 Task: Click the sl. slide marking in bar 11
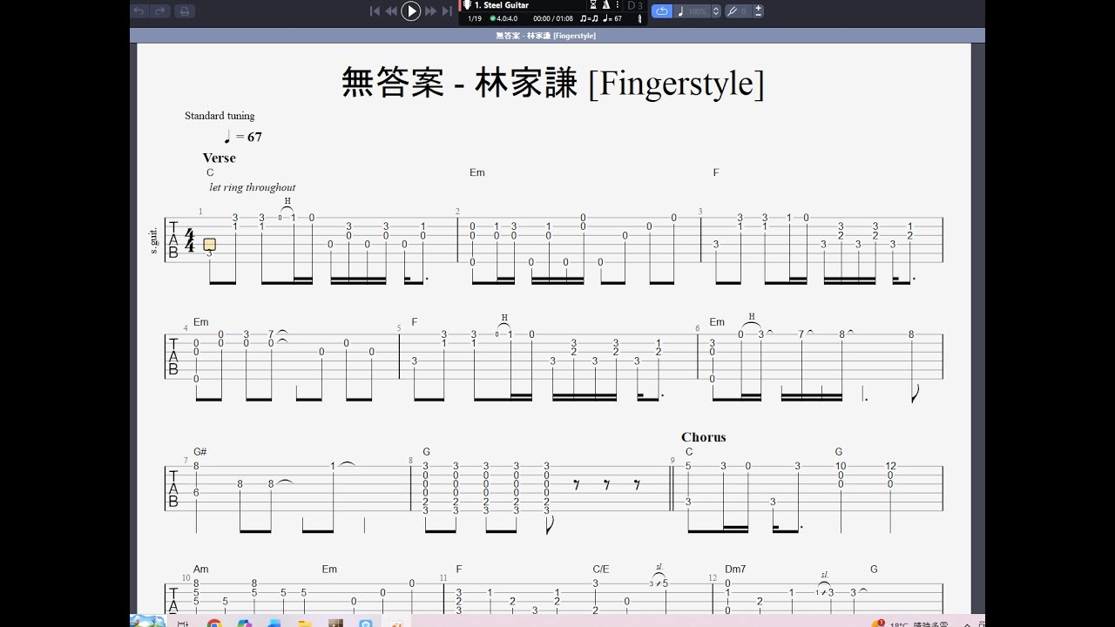(x=659, y=566)
